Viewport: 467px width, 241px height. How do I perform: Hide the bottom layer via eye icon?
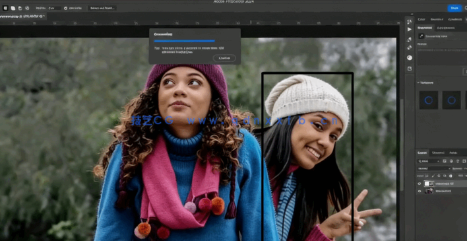[x=420, y=191]
